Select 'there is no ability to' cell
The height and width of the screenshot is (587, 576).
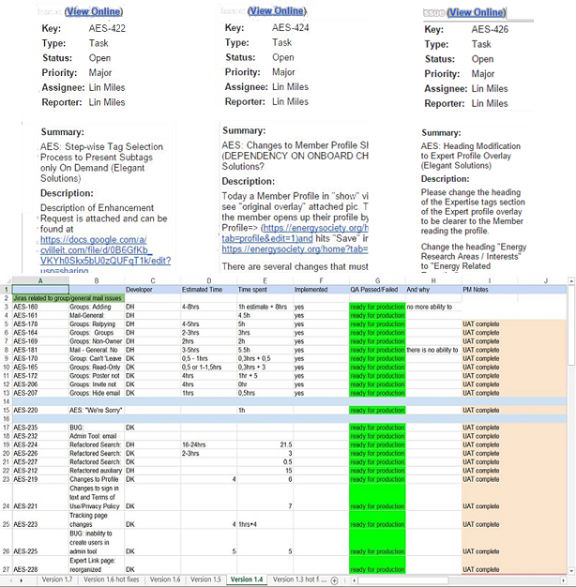433,350
